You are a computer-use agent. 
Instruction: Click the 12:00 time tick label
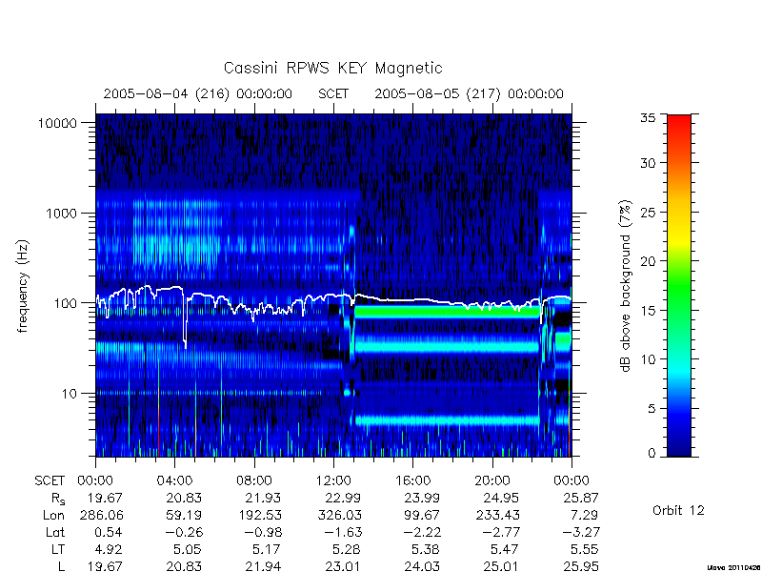pos(333,481)
